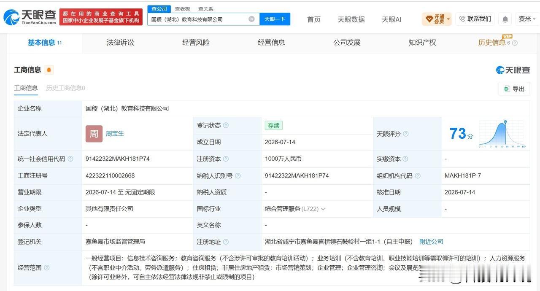540x291 pixels.
Task: Click the TianYanCha logo in header
Action: [x=30, y=17]
